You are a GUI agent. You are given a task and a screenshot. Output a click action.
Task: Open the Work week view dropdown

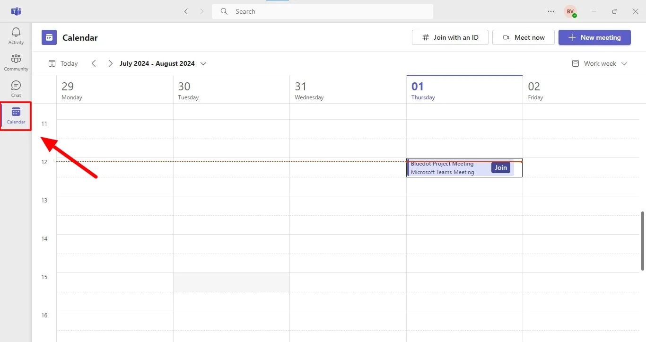[x=600, y=63]
